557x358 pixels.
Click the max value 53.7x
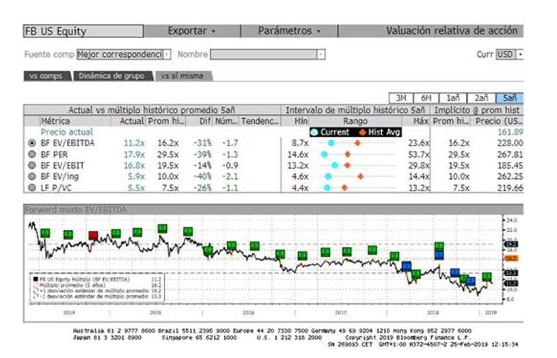point(419,154)
